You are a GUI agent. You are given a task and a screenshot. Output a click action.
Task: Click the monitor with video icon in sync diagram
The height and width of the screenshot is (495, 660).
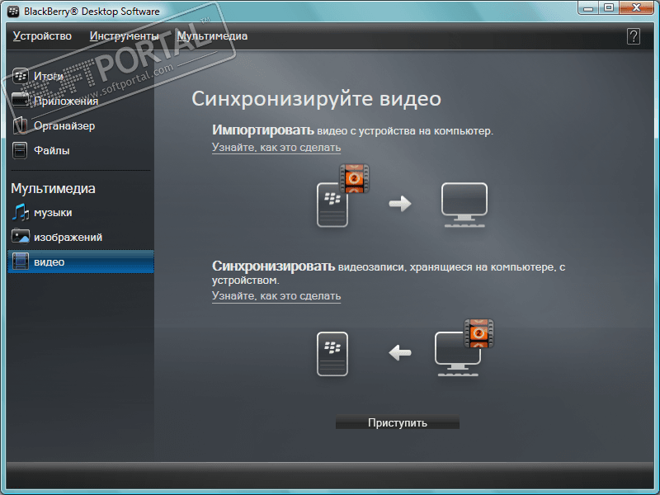[464, 347]
